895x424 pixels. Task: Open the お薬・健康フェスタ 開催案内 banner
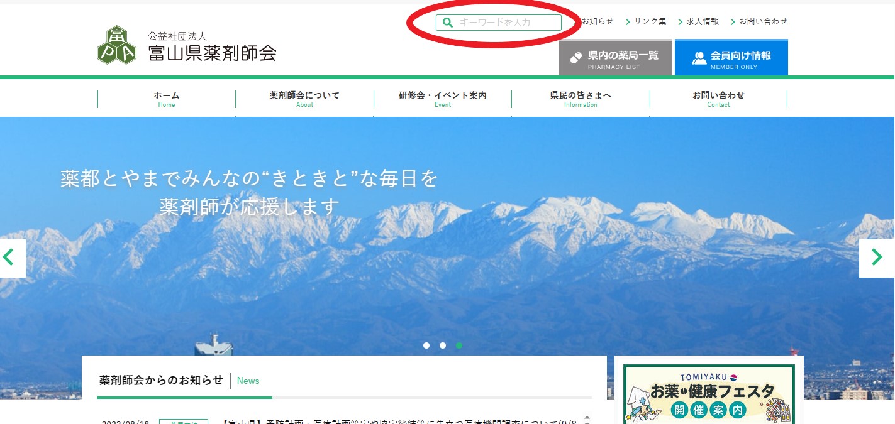coord(709,395)
